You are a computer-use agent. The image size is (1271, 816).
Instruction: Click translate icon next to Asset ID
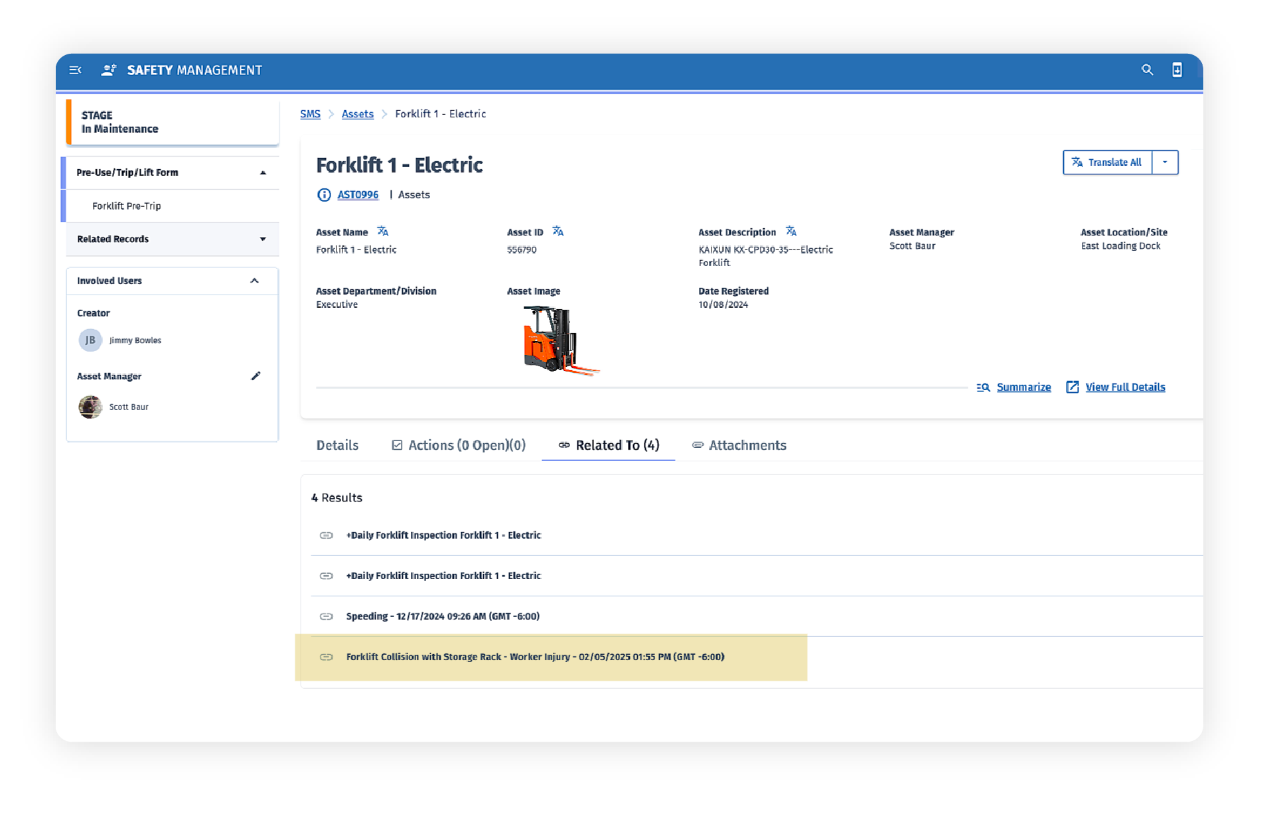[x=558, y=232]
